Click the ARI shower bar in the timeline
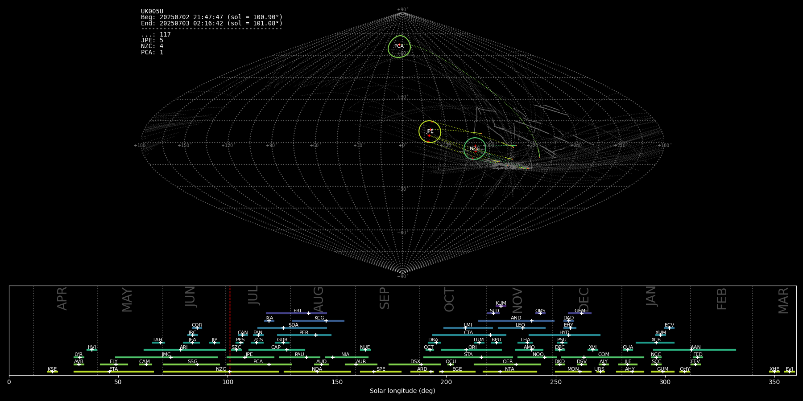Screen dimensions: 803x401 185,350
